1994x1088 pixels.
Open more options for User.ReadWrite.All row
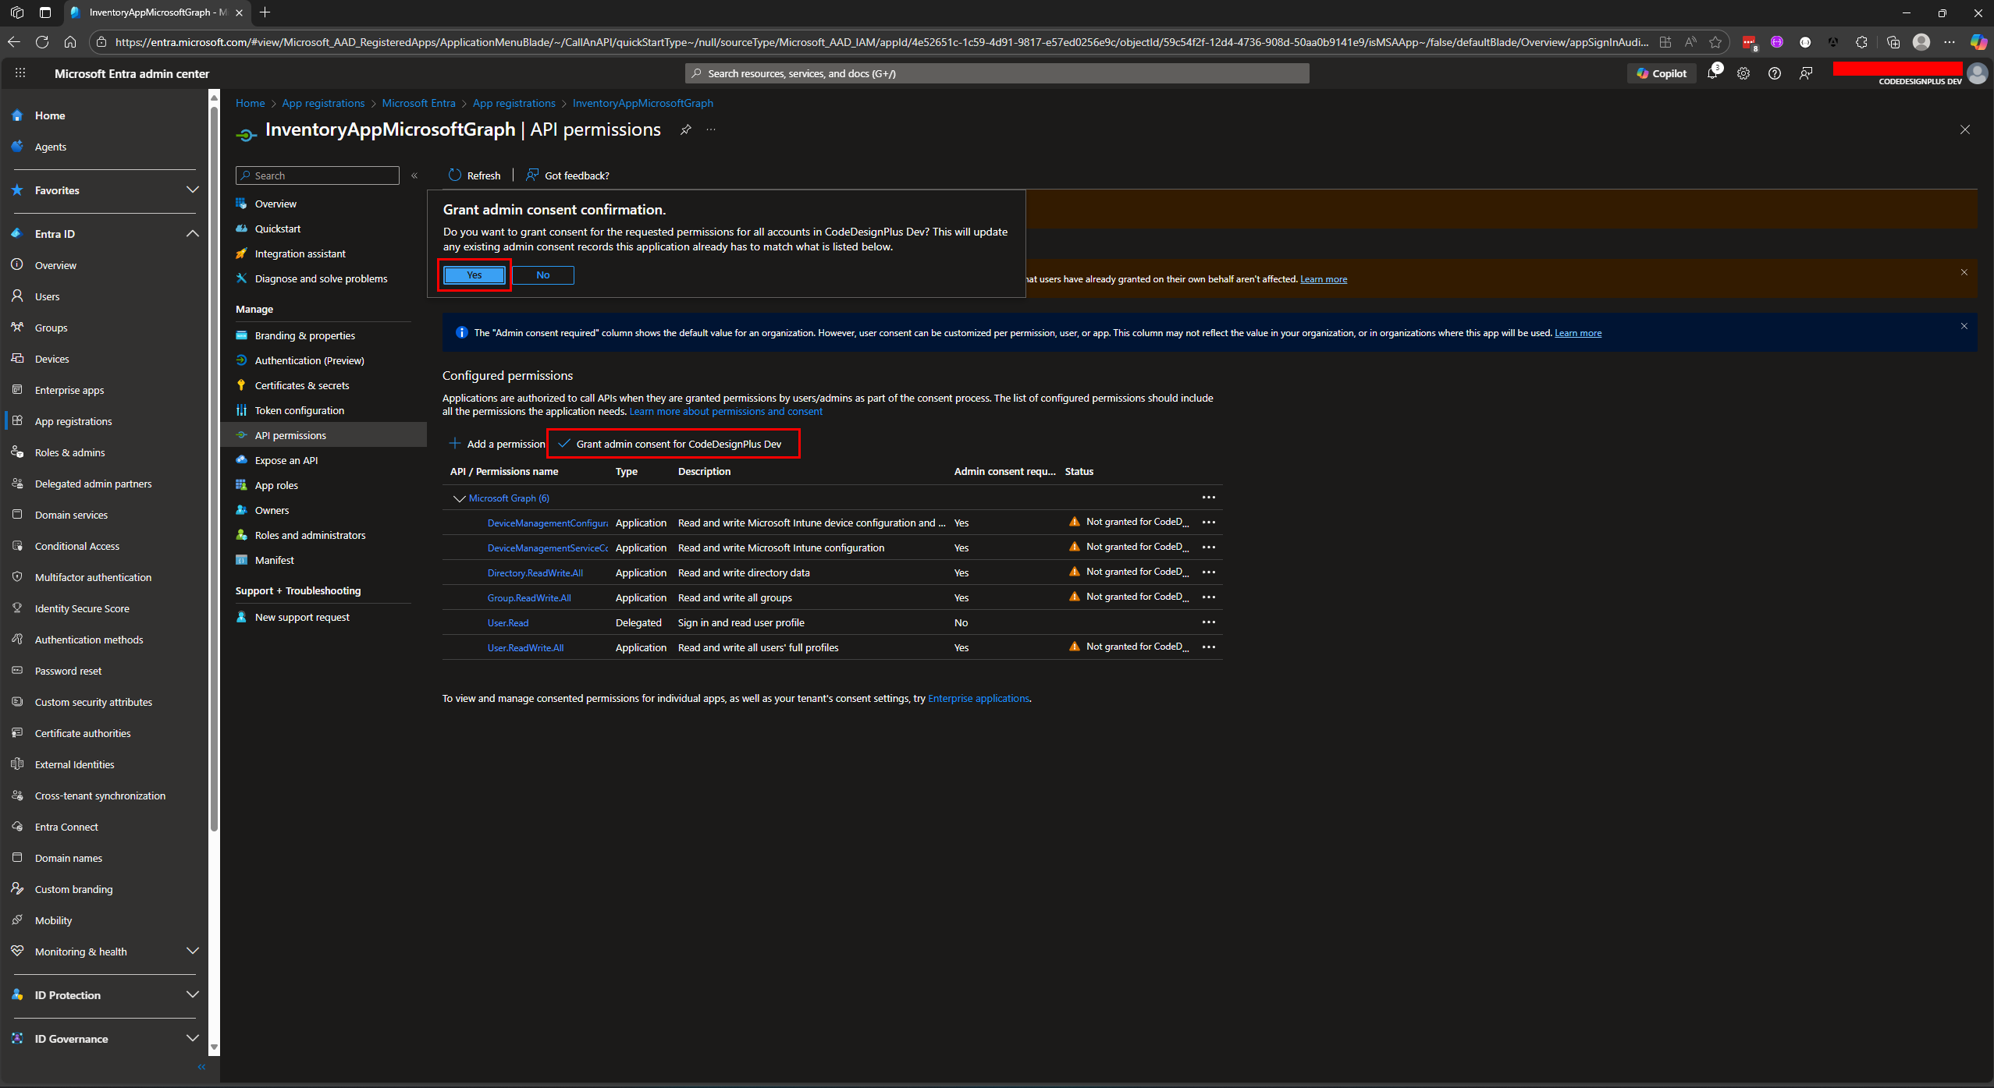click(x=1209, y=647)
